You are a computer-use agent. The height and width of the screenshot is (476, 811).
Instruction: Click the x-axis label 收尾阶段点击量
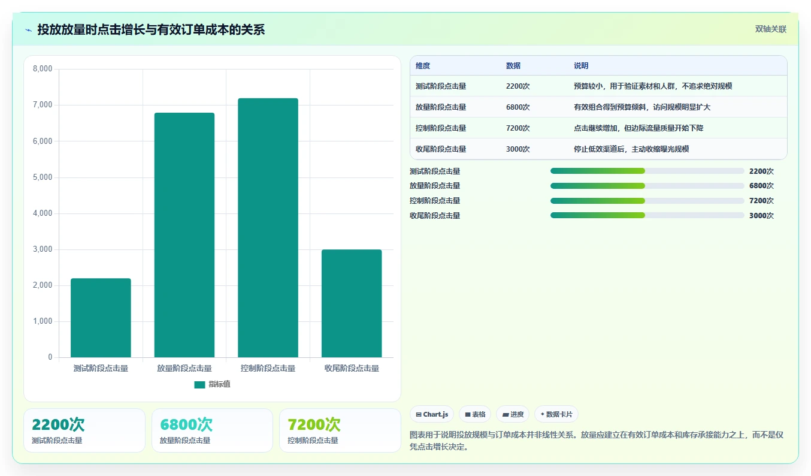(352, 369)
